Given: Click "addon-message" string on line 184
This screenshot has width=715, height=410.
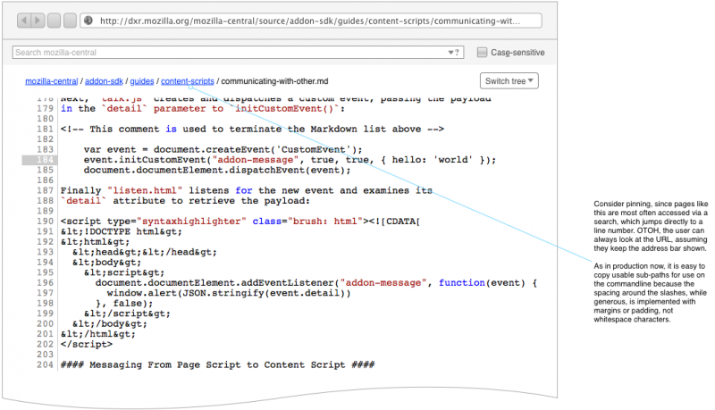Looking at the screenshot, I should click(x=256, y=160).
